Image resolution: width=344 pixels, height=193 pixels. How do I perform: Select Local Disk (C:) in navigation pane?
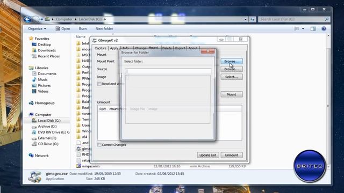(49, 121)
